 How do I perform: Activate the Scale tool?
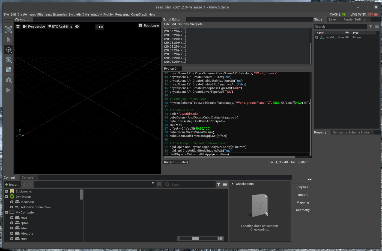tap(8, 70)
